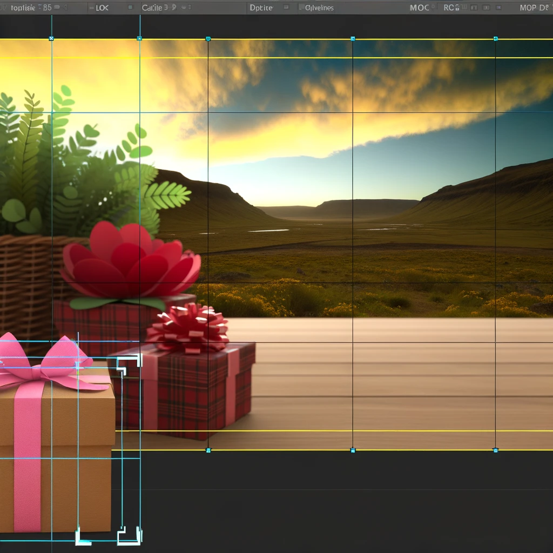Screen dimensions: 553x553
Task: Select the leftmost handle on the top yellow border
Action: click(x=51, y=38)
